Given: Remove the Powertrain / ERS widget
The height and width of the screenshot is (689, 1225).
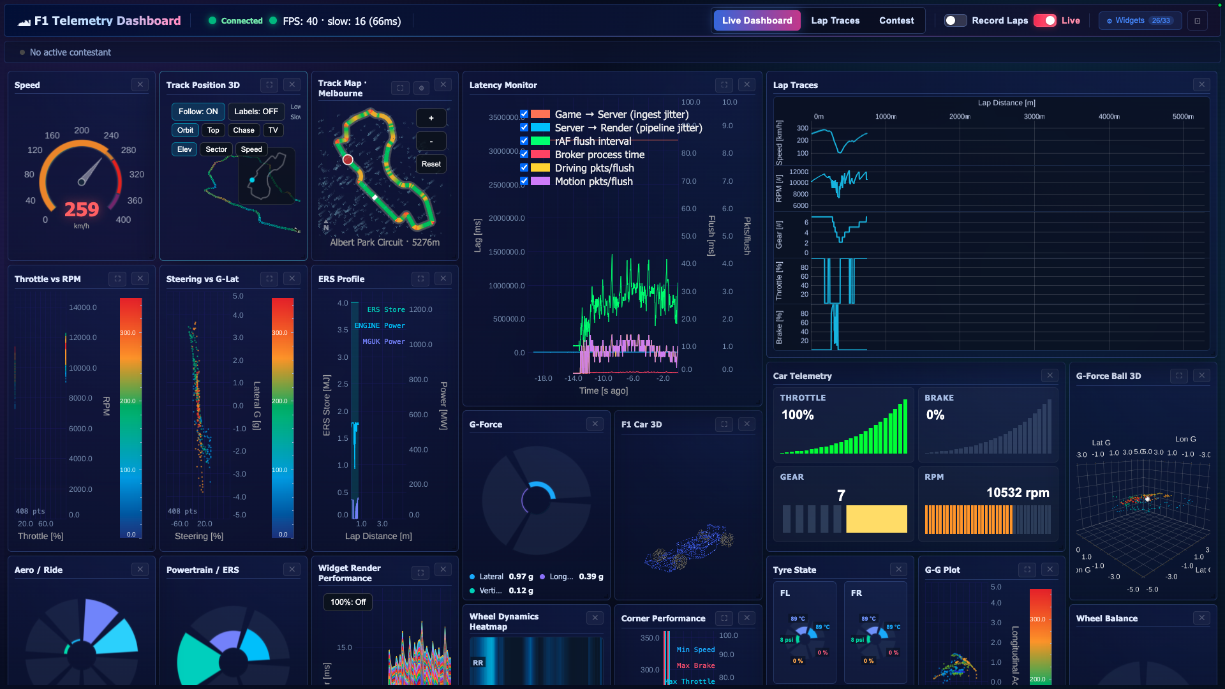Looking at the screenshot, I should (292, 569).
